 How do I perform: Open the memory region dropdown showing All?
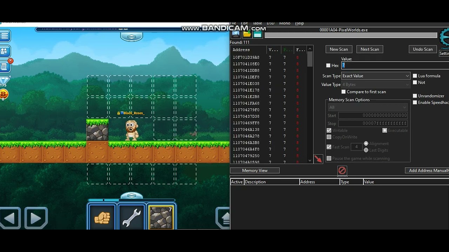368,107
